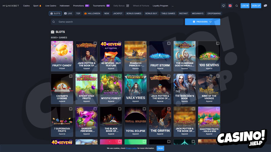Open the Fruity Candy game thumbnail
271x152 pixels.
62,56
